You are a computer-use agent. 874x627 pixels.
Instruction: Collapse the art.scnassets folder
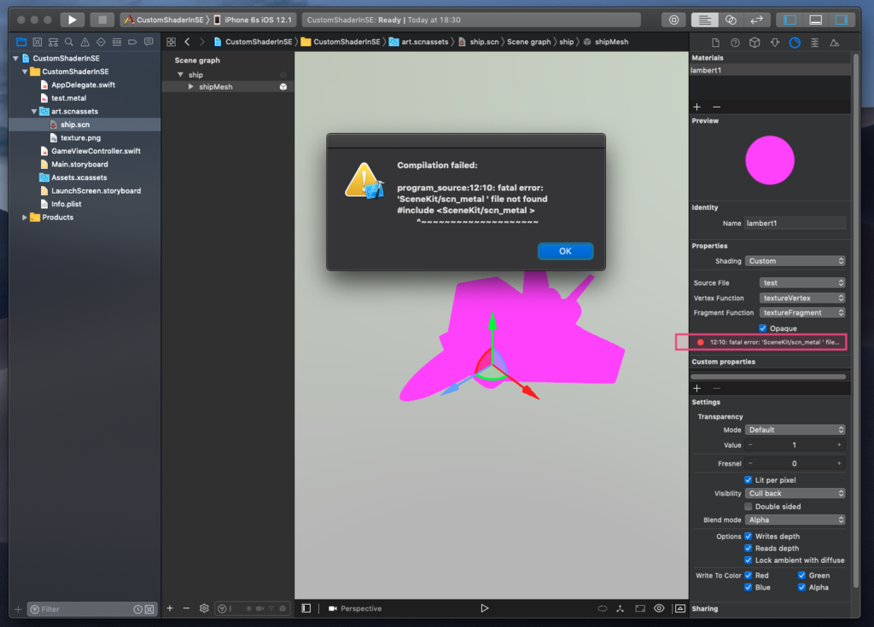click(33, 112)
